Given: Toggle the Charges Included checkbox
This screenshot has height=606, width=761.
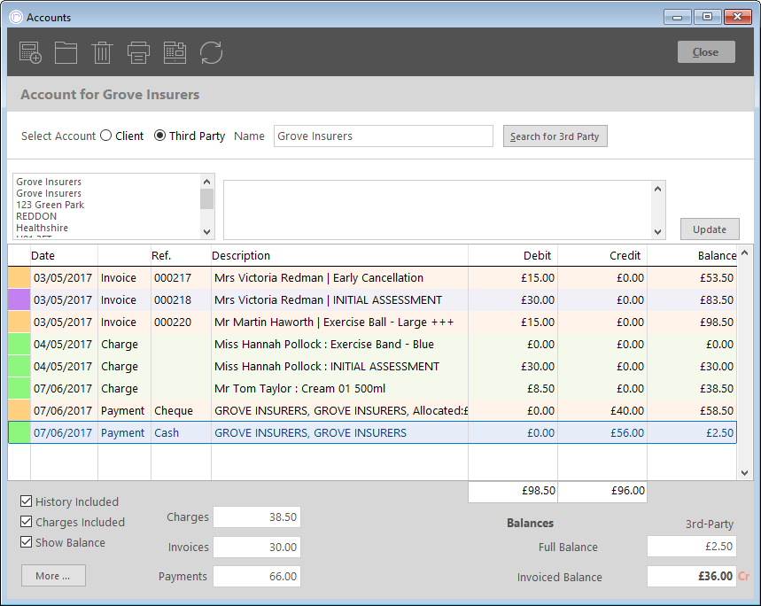Looking at the screenshot, I should (27, 521).
